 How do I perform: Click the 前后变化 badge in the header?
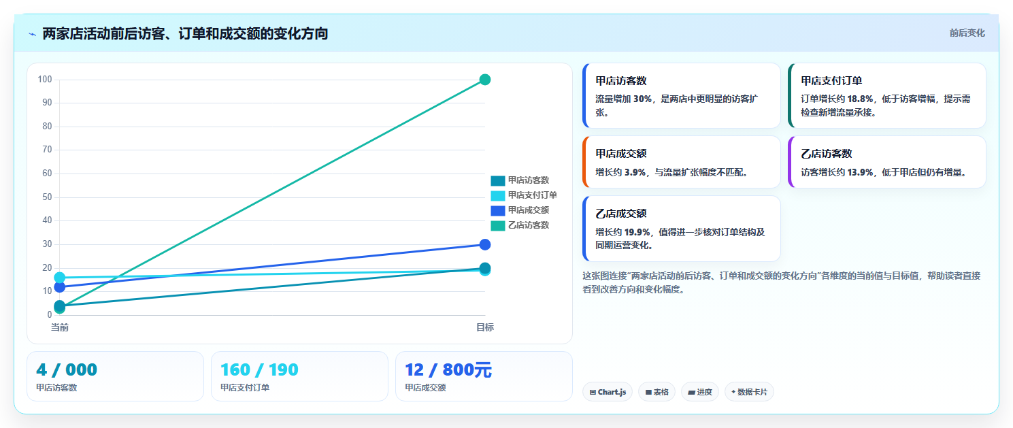(967, 33)
